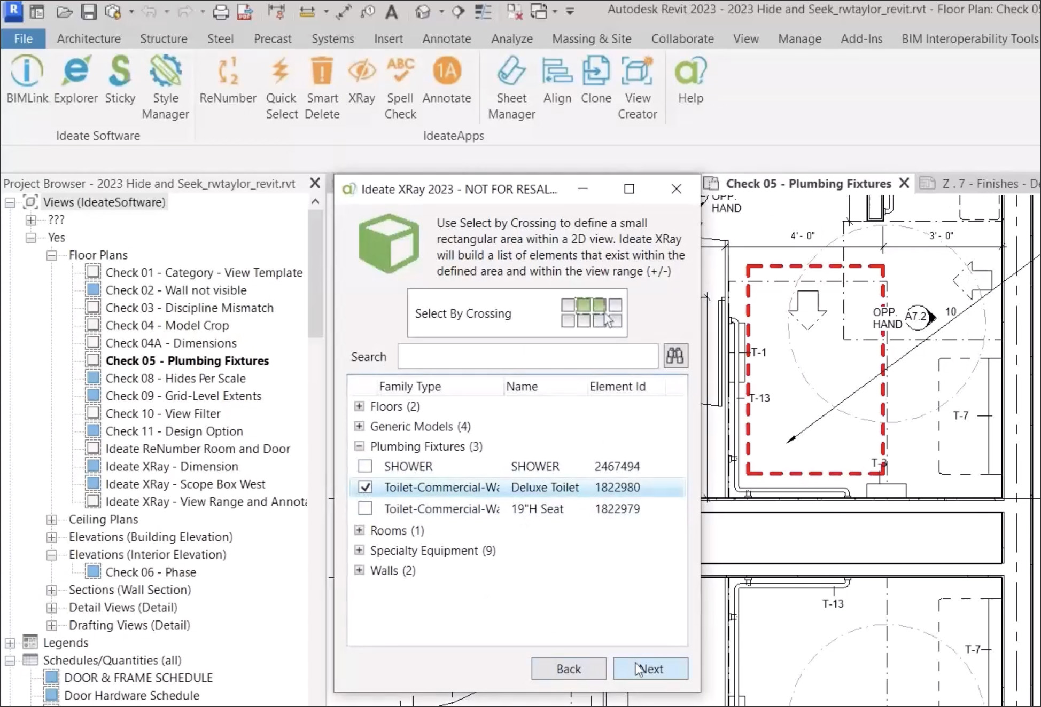Open the BIMLink tool
The image size is (1041, 707).
27,80
